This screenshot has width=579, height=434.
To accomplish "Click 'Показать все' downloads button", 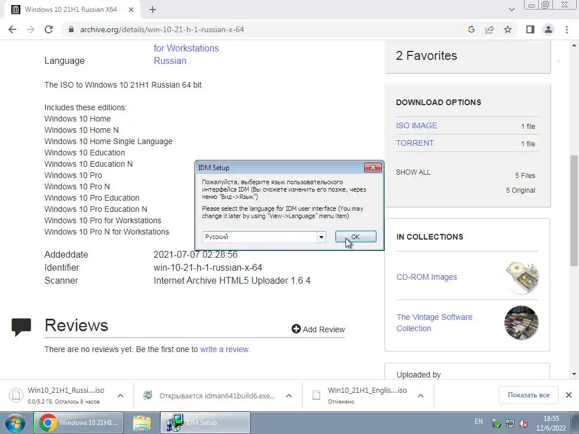I will [x=529, y=395].
